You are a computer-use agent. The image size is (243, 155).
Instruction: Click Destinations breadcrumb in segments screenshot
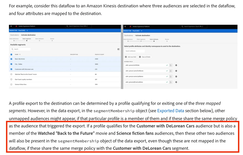(x=14, y=35)
